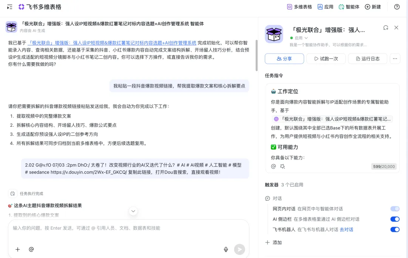Open 运行日志
The height and width of the screenshot is (258, 408).
pos(368,59)
